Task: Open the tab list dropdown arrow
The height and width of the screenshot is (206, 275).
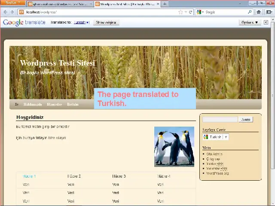Action: click(240, 3)
